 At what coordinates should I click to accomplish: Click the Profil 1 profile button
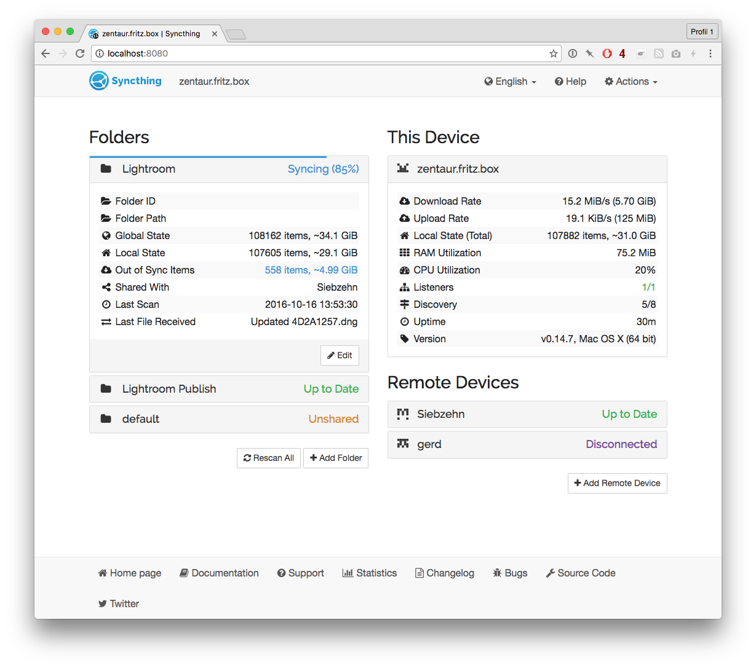702,31
